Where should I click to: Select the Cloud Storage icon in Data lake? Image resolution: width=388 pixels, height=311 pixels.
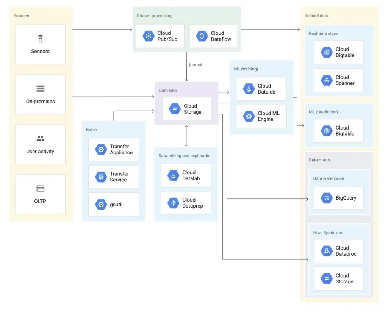point(174,109)
